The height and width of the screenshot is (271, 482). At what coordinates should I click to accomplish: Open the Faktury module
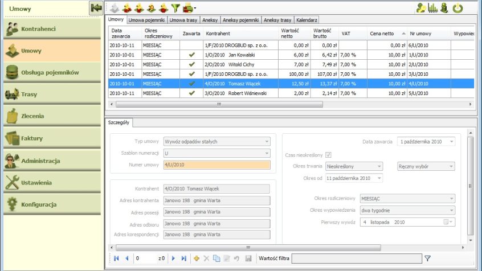[x=52, y=138]
